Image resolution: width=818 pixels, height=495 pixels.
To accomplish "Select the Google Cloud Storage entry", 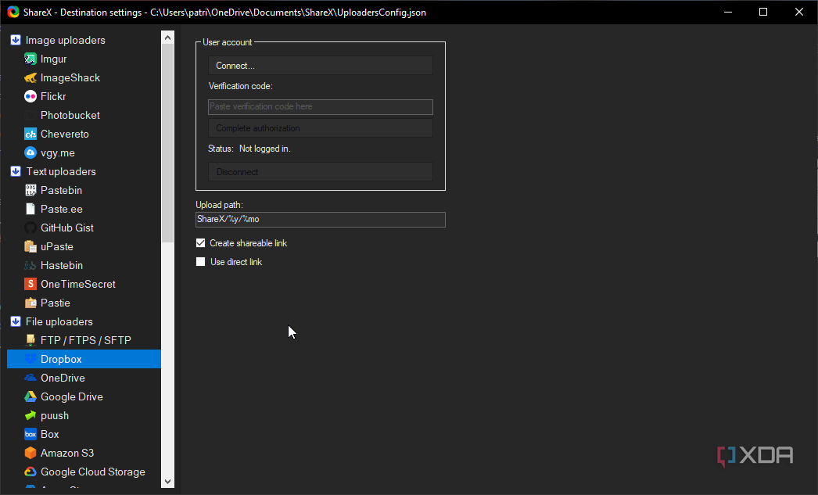I will [x=92, y=472].
